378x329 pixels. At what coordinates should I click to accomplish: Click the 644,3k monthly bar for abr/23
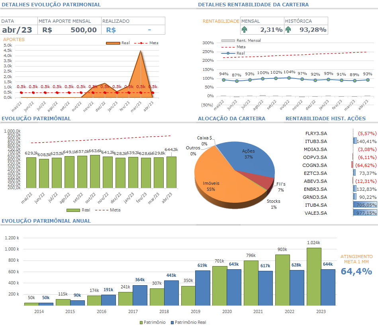(171, 172)
